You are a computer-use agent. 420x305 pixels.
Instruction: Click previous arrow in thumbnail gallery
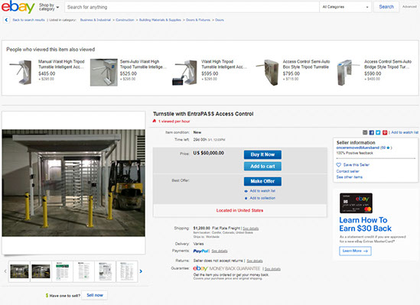(5, 271)
